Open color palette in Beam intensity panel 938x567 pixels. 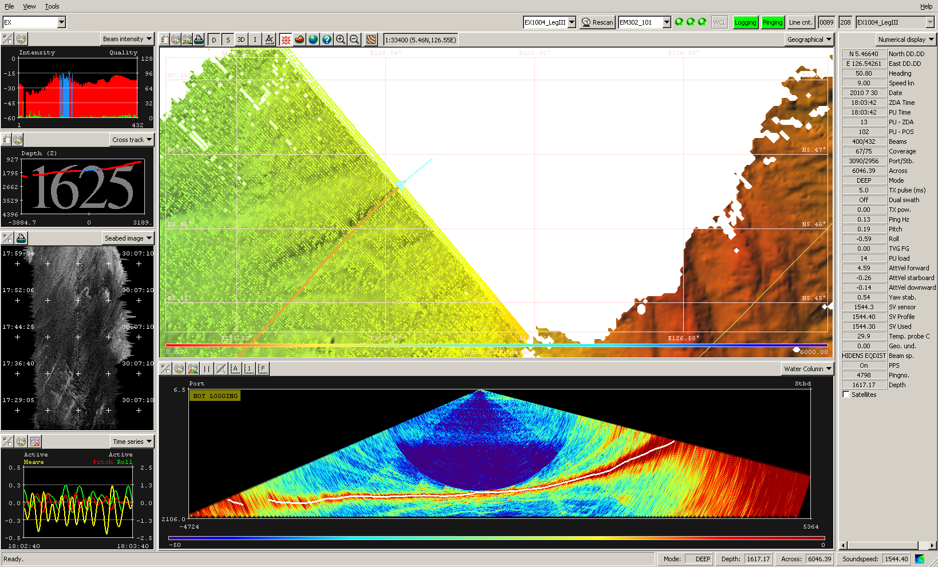[x=21, y=39]
